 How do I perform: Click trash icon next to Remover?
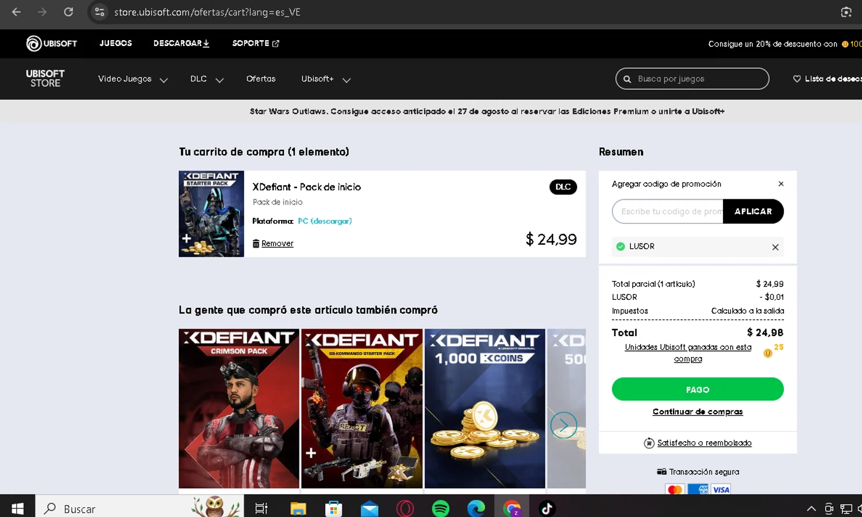(x=256, y=244)
